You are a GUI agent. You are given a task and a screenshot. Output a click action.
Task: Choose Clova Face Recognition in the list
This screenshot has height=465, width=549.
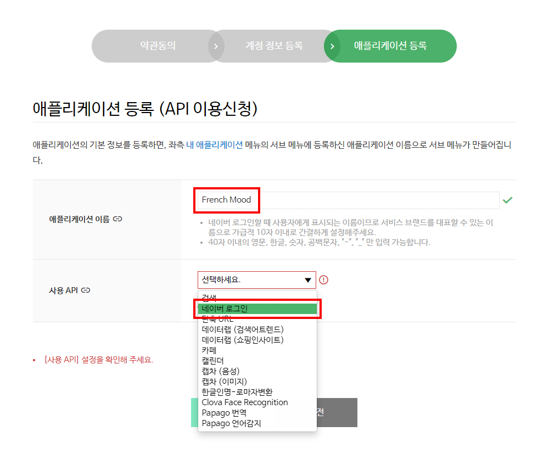pos(245,402)
